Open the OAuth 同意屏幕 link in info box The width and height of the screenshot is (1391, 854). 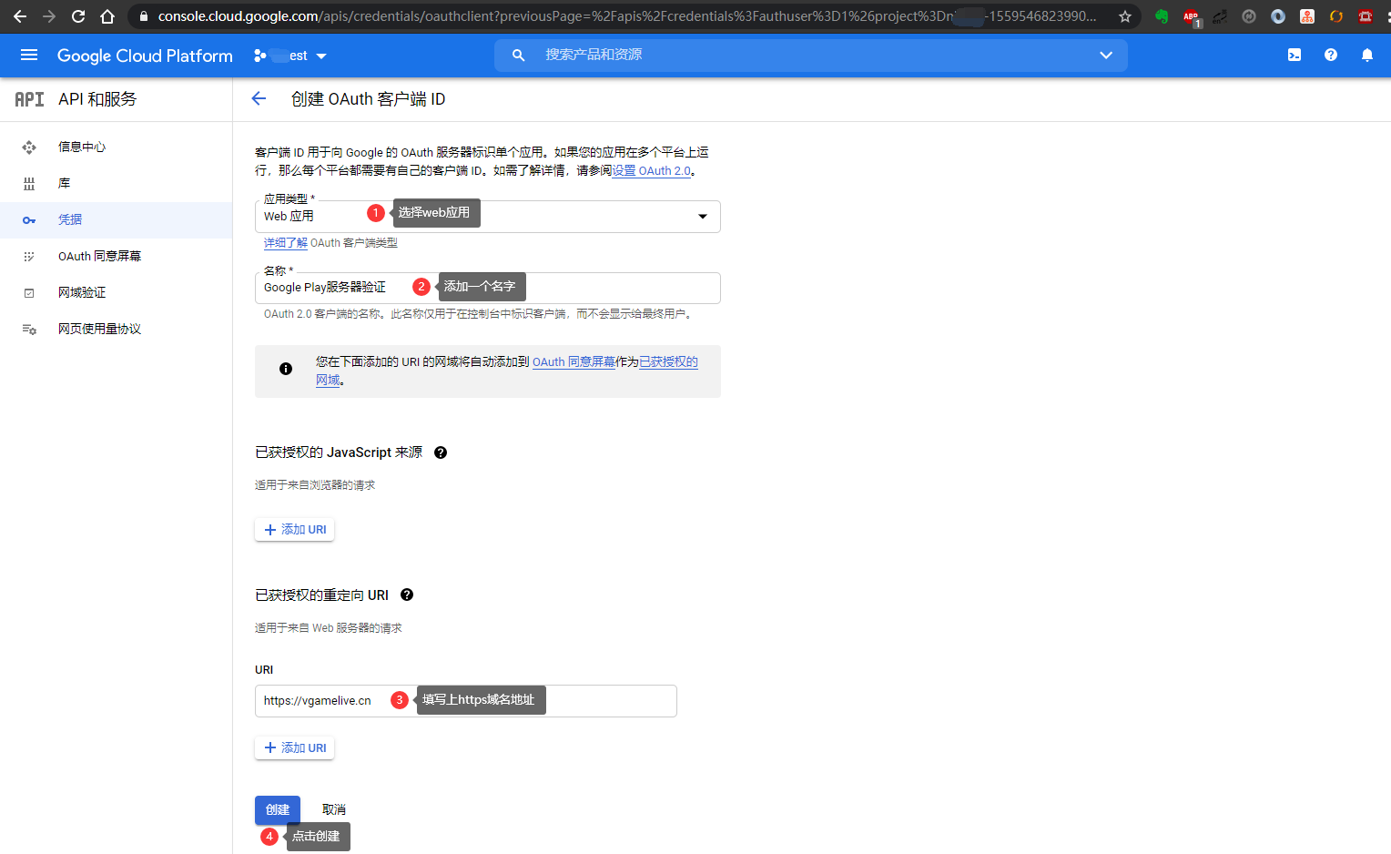(x=574, y=361)
